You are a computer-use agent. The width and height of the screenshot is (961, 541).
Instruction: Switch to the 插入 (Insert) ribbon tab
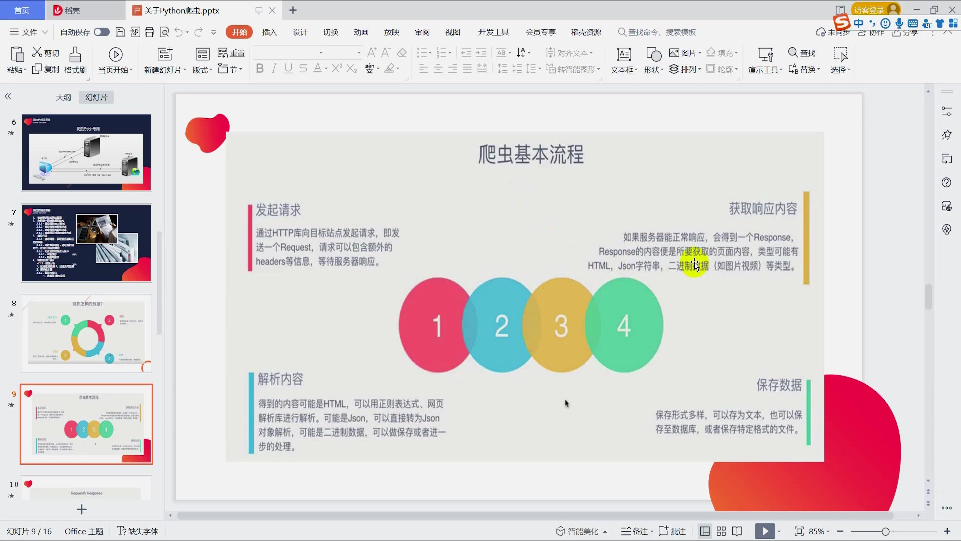click(x=270, y=32)
